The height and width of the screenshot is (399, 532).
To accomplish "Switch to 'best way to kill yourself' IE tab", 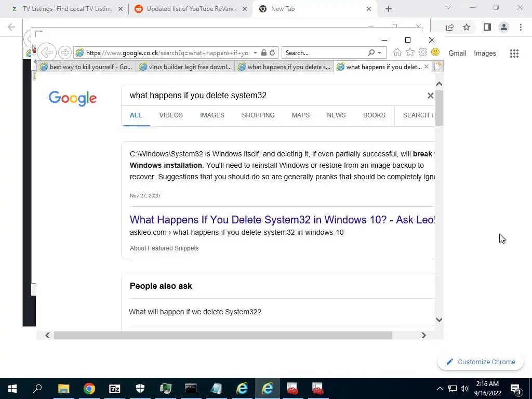I will coord(86,67).
